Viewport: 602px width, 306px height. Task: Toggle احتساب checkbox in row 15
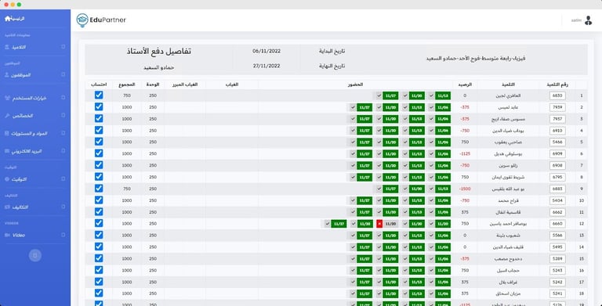point(99,258)
